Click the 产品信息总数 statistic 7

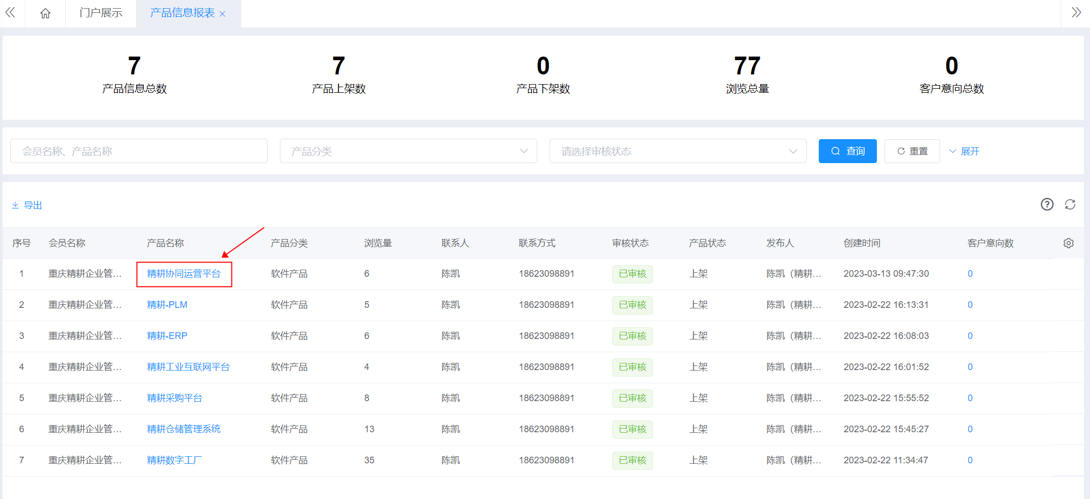click(x=134, y=66)
